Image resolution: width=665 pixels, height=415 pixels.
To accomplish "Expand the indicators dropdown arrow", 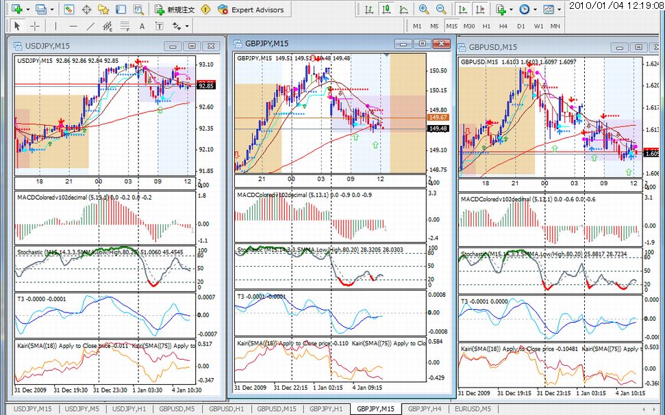I will click(512, 10).
